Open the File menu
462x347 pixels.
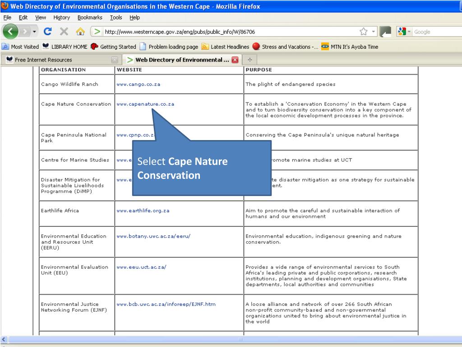pyautogui.click(x=7, y=18)
